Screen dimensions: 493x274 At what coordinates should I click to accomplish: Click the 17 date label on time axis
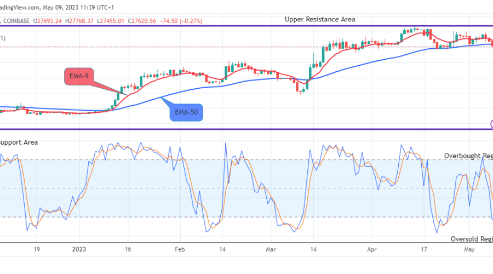click(423, 248)
